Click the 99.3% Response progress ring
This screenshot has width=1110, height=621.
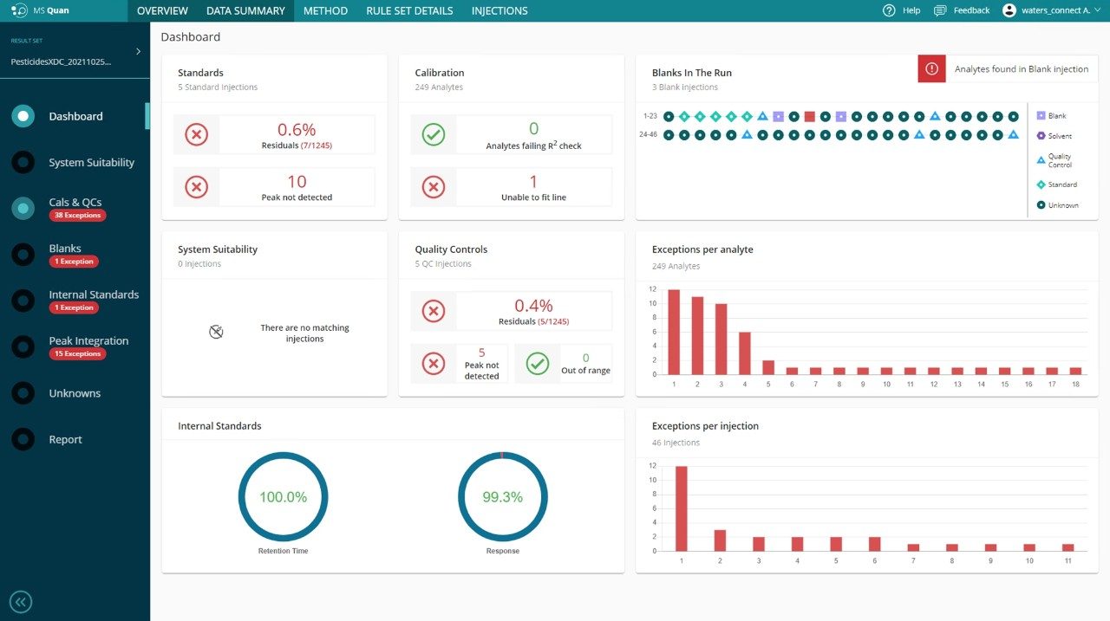[x=503, y=497]
